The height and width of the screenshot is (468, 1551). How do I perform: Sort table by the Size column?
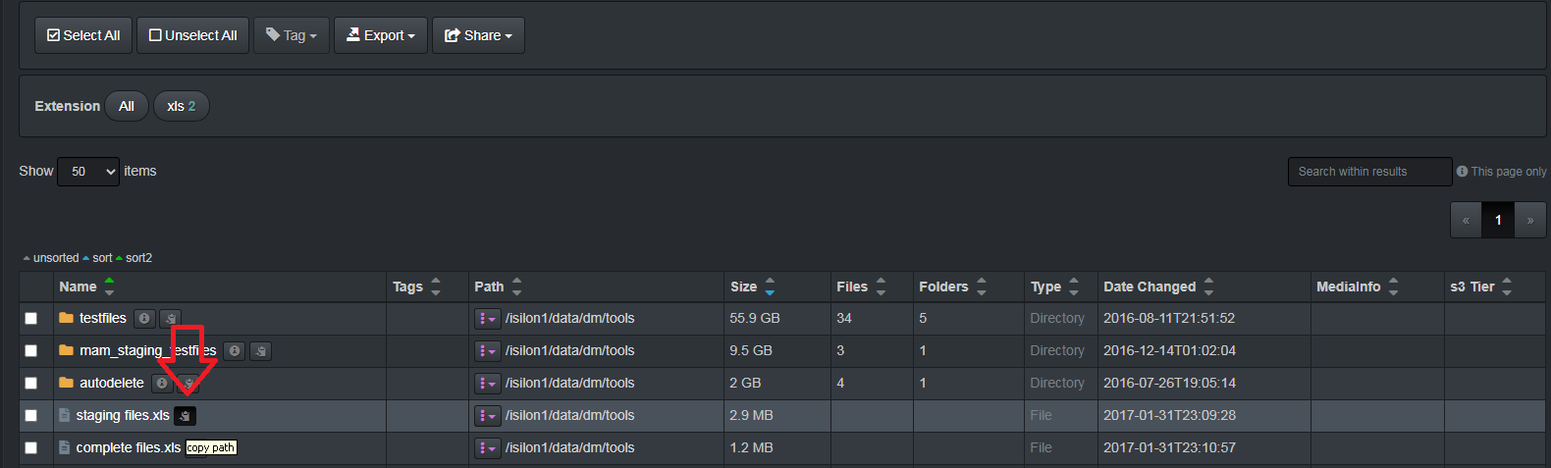pos(770,286)
